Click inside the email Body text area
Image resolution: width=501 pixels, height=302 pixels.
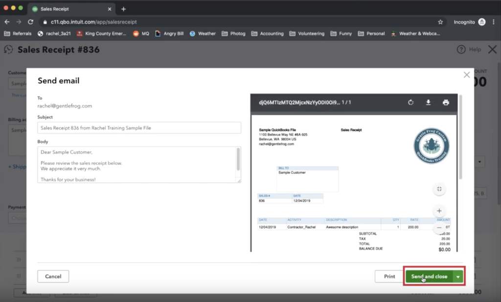(x=132, y=165)
